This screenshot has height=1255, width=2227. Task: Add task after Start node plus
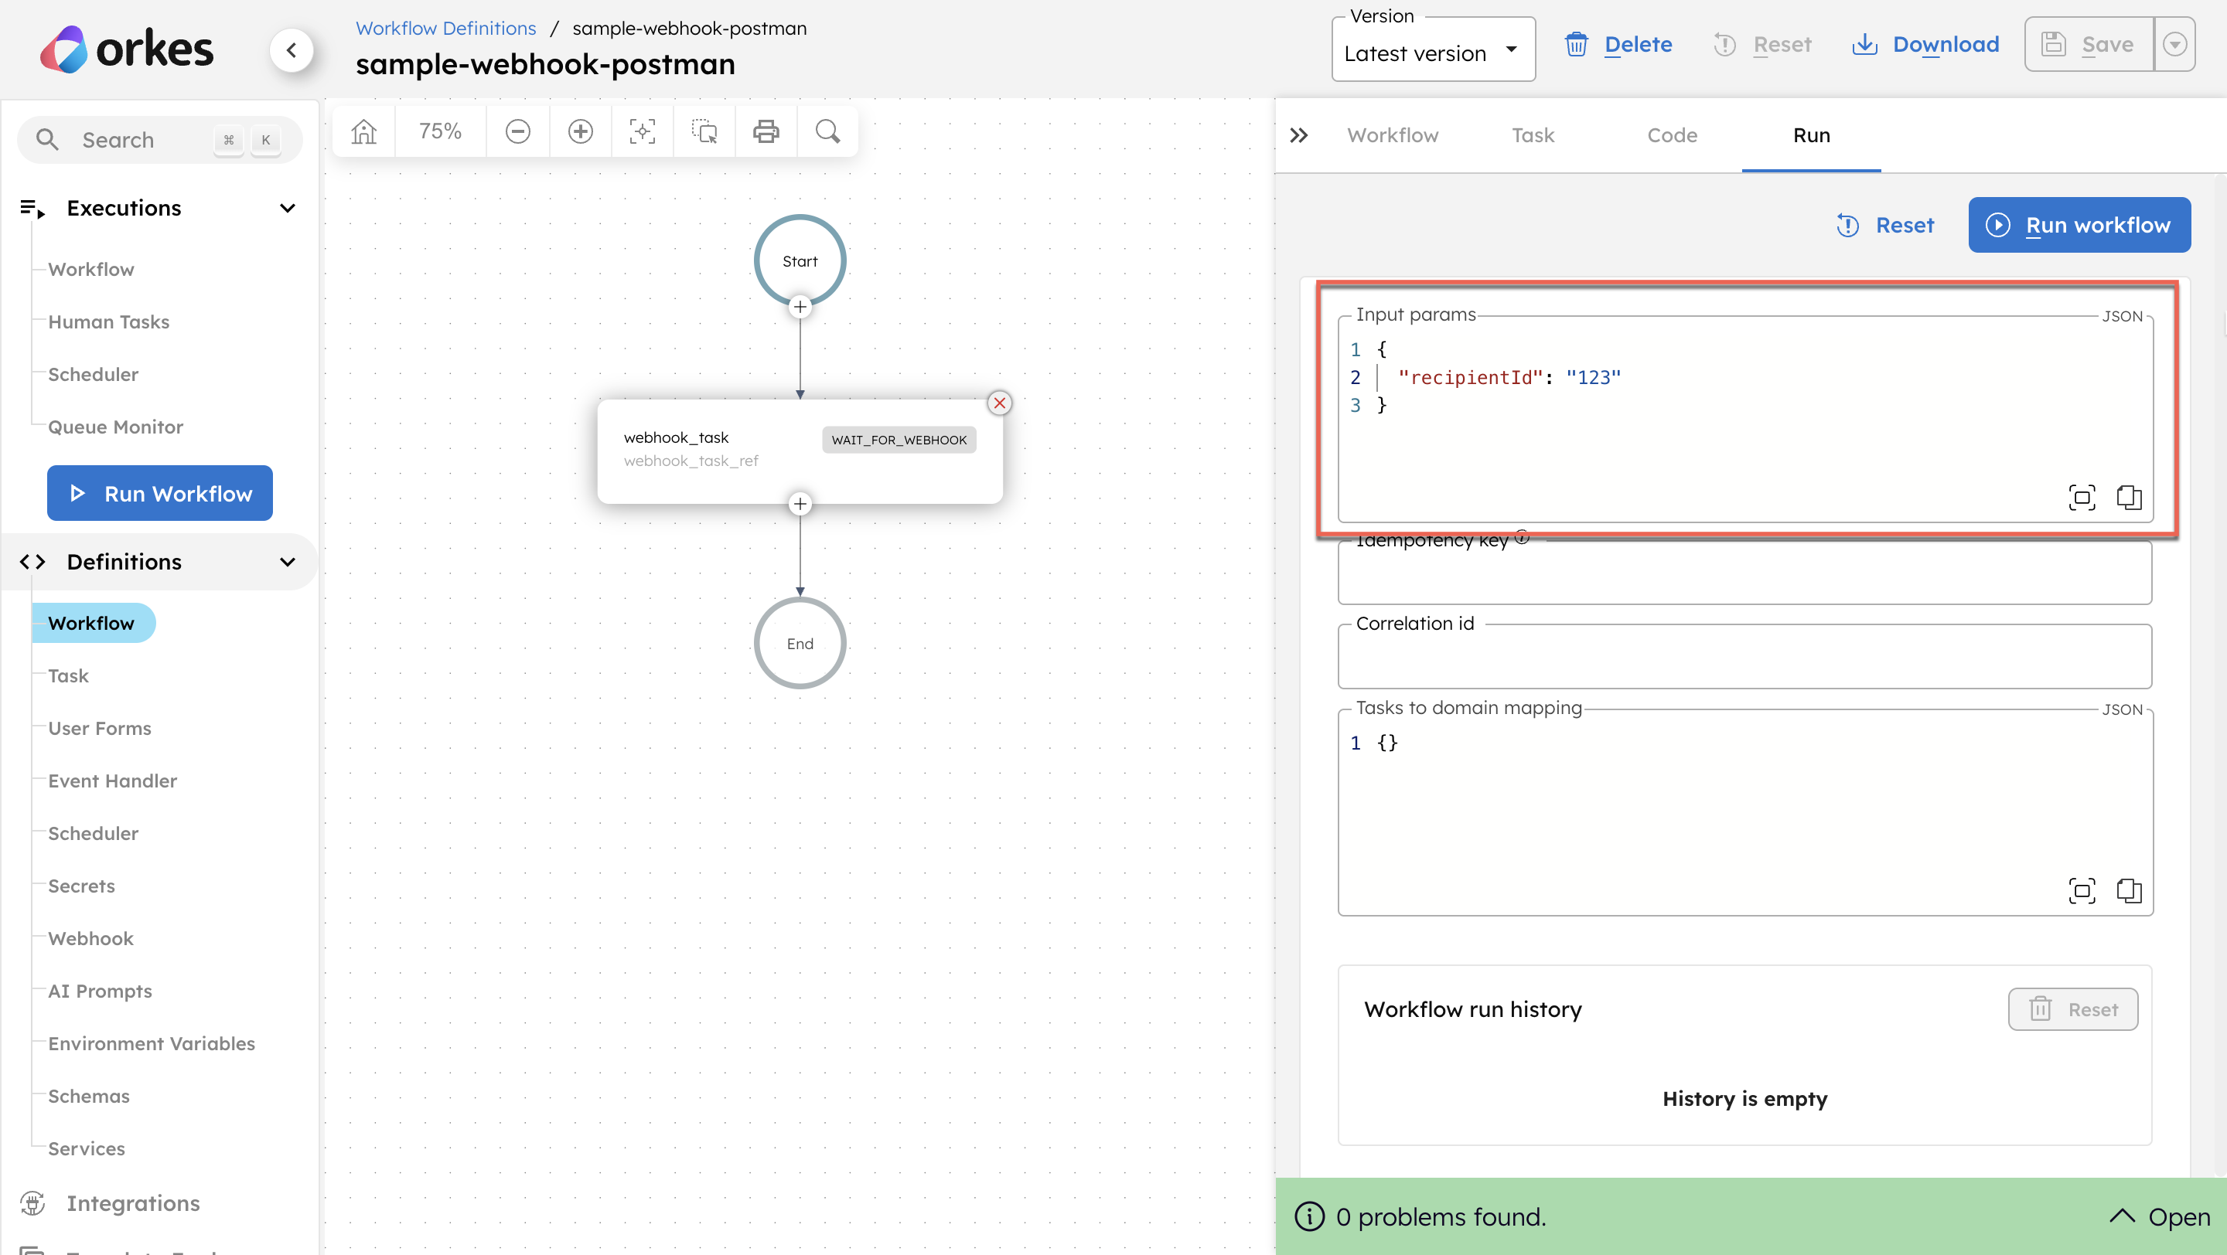[x=800, y=307]
